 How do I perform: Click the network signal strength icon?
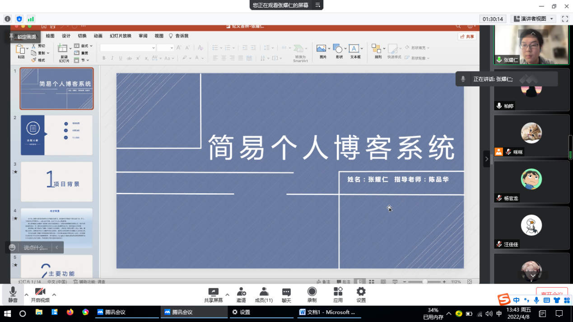[x=31, y=19]
